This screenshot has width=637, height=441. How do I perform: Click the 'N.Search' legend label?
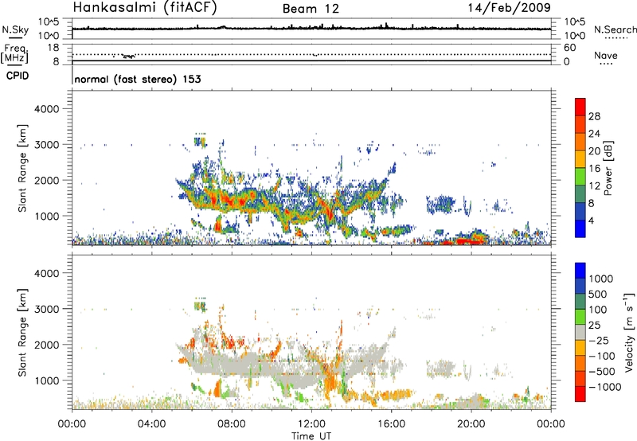[x=615, y=29]
